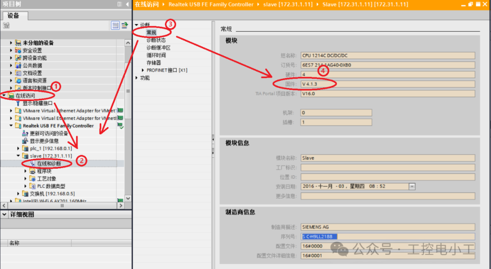Click the 订货号 field
This screenshot has width=491, height=269.
point(388,65)
